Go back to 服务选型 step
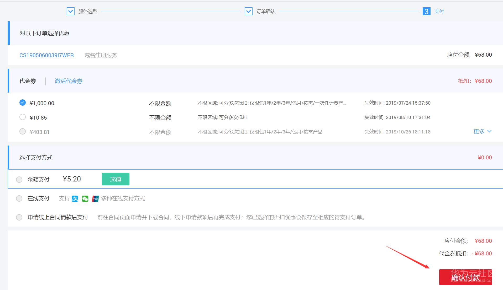The width and height of the screenshot is (503, 290). (88, 11)
